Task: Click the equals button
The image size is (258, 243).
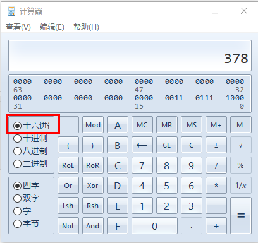Action: [x=241, y=215]
